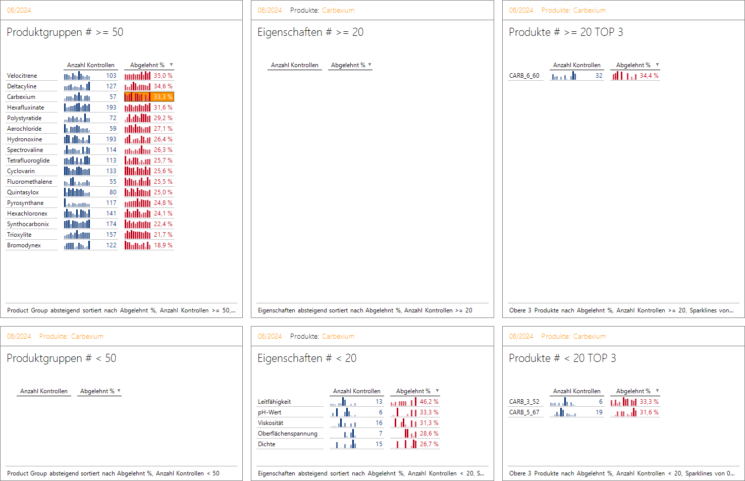The width and height of the screenshot is (745, 481).
Task: Select the highlighted orange Carbexium 33,3 % cell
Action: [x=149, y=97]
